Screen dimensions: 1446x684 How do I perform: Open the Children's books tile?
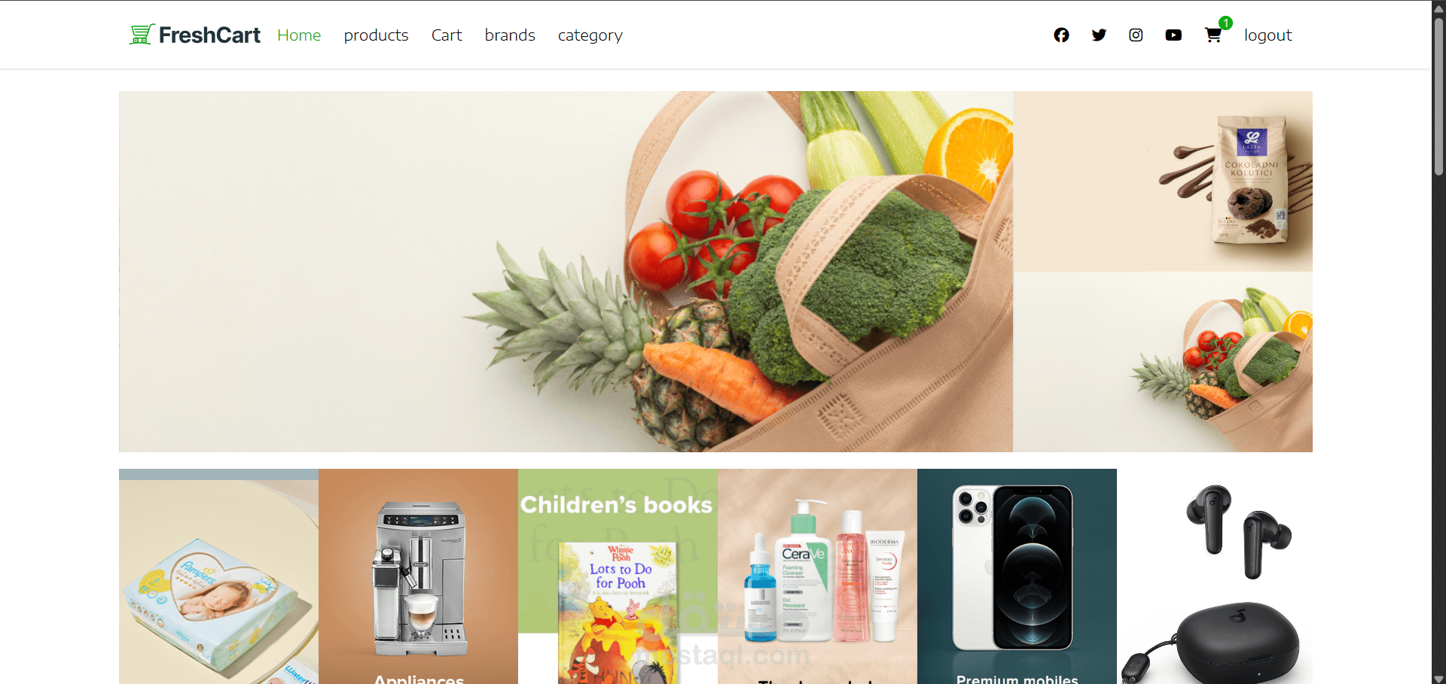[618, 576]
